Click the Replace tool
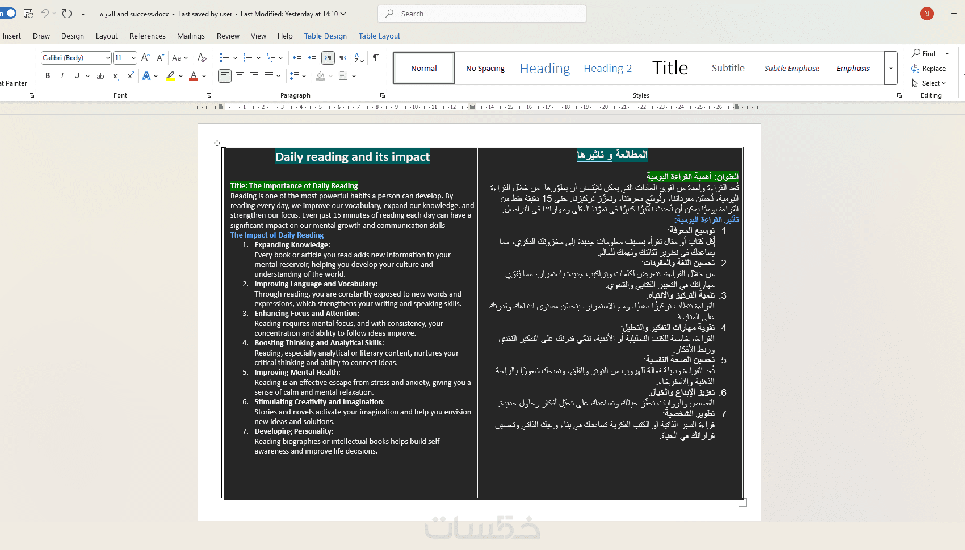 click(929, 69)
